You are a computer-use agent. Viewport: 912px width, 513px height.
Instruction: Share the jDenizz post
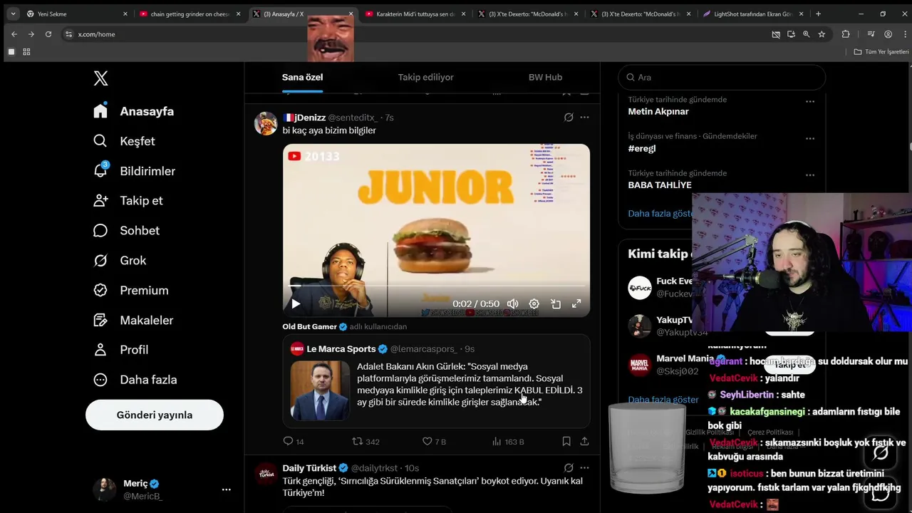pos(584,442)
